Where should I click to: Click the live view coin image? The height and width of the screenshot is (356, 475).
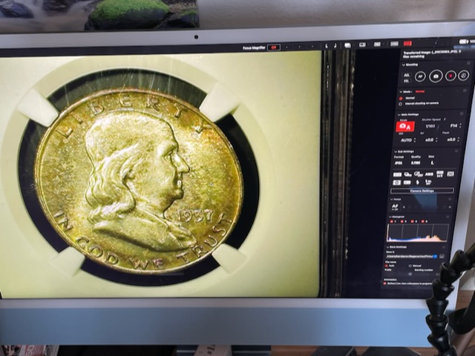pos(160,176)
